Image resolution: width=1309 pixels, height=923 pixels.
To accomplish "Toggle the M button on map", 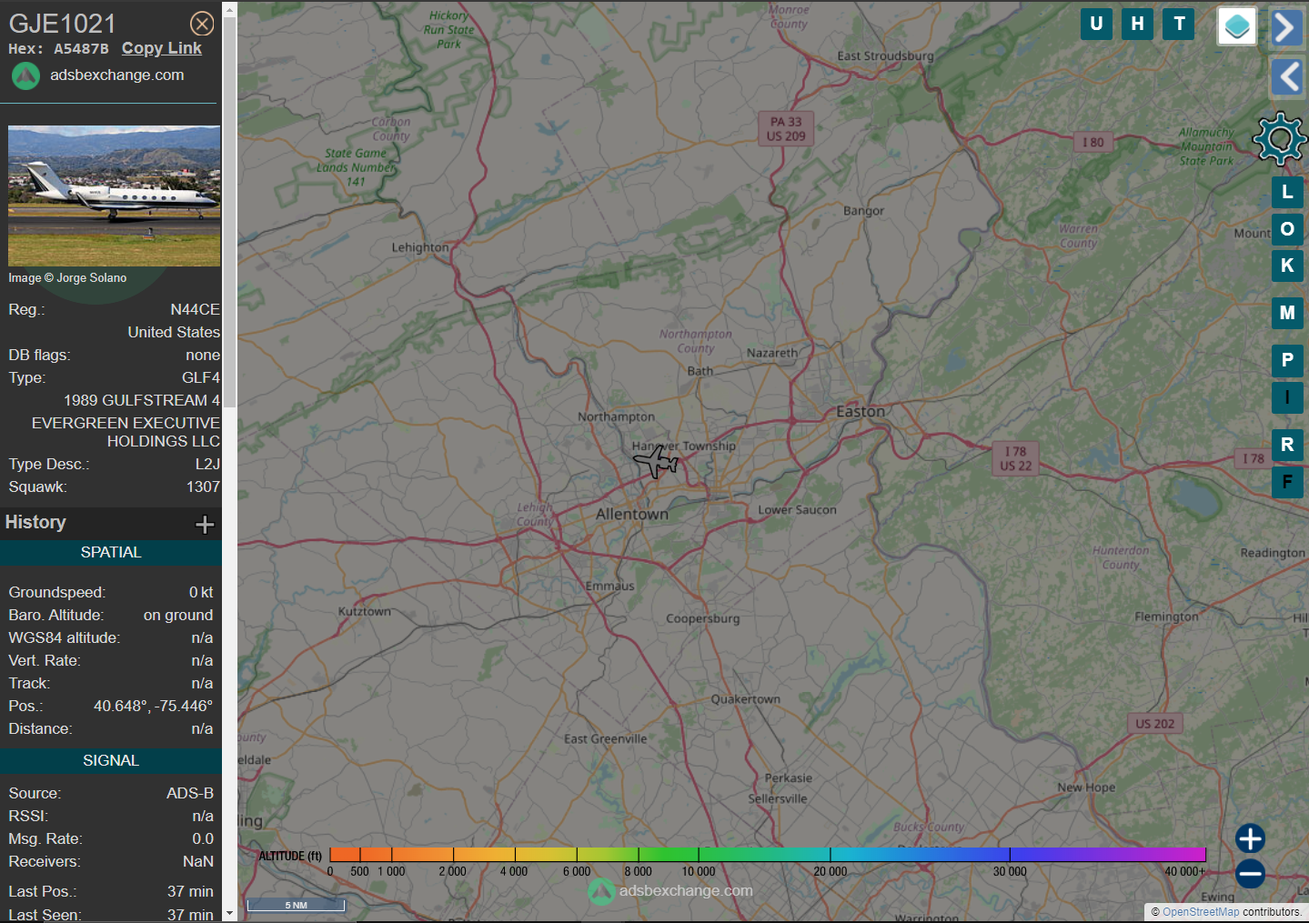I will pyautogui.click(x=1287, y=313).
